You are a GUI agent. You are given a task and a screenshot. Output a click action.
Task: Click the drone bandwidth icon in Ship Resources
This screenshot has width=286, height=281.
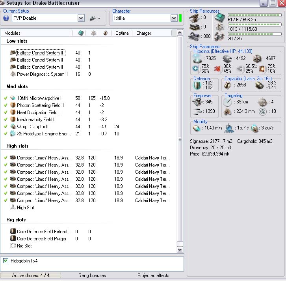click(219, 37)
